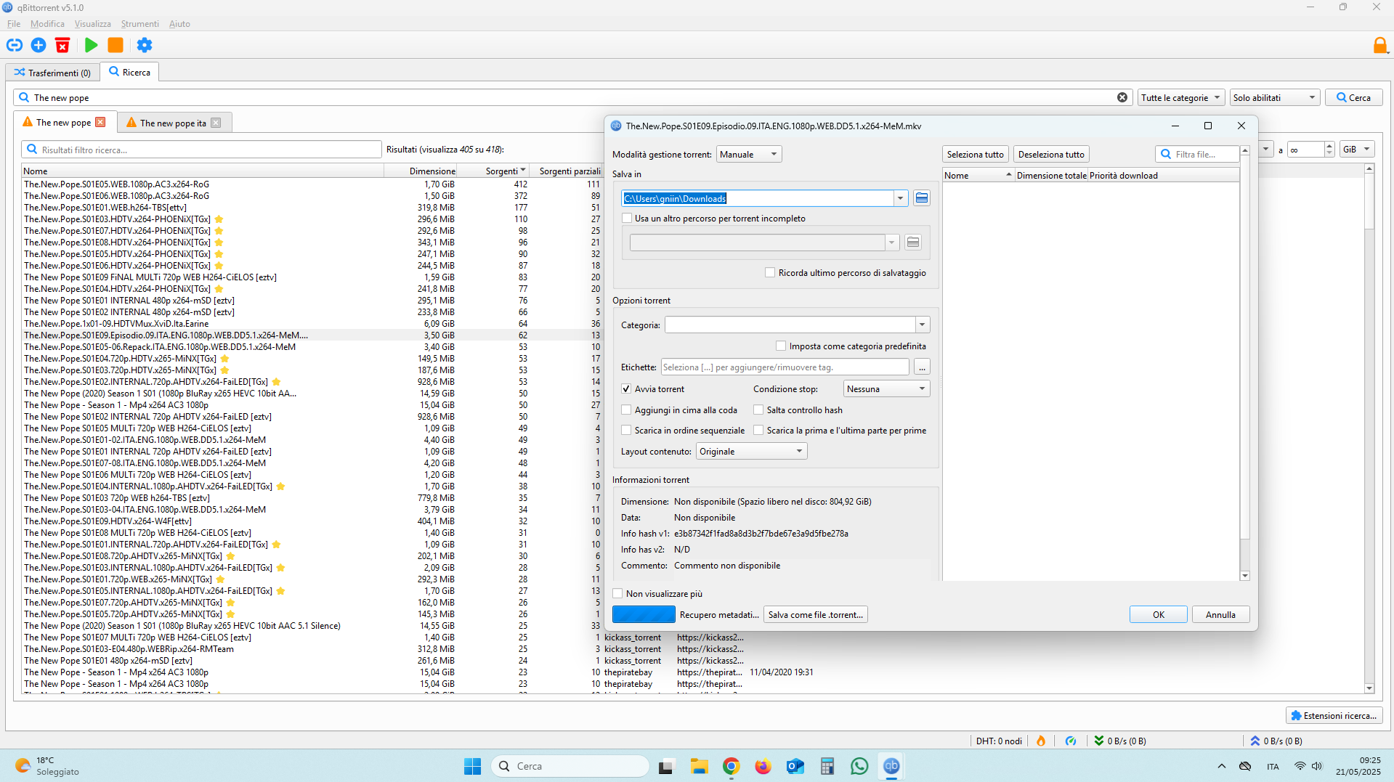Screen dimensions: 1394x782
Task: Close the 'The new pope ita' search tab
Action: click(x=216, y=123)
